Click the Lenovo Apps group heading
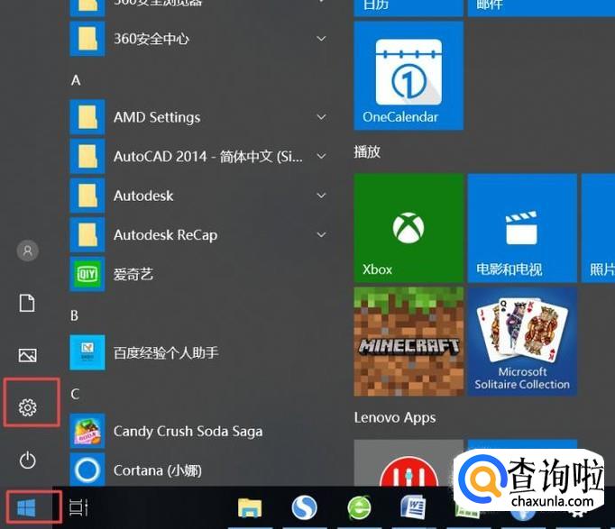Screen dimensions: 615x529 pyautogui.click(x=395, y=418)
